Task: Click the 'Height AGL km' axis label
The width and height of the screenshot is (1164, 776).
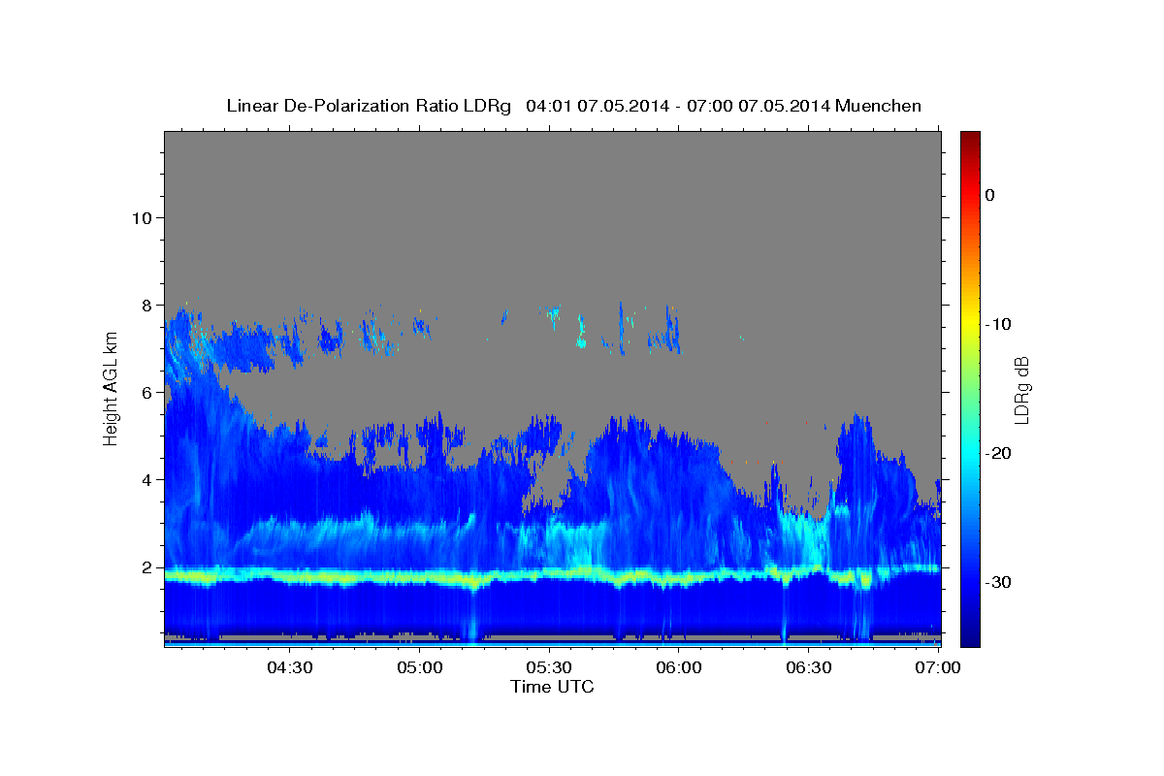Action: pos(112,387)
